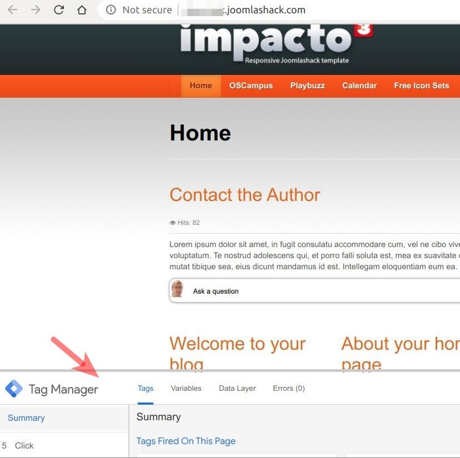Viewport: 460px width, 458px height.
Task: Click the browser back arrow
Action: click(12, 10)
